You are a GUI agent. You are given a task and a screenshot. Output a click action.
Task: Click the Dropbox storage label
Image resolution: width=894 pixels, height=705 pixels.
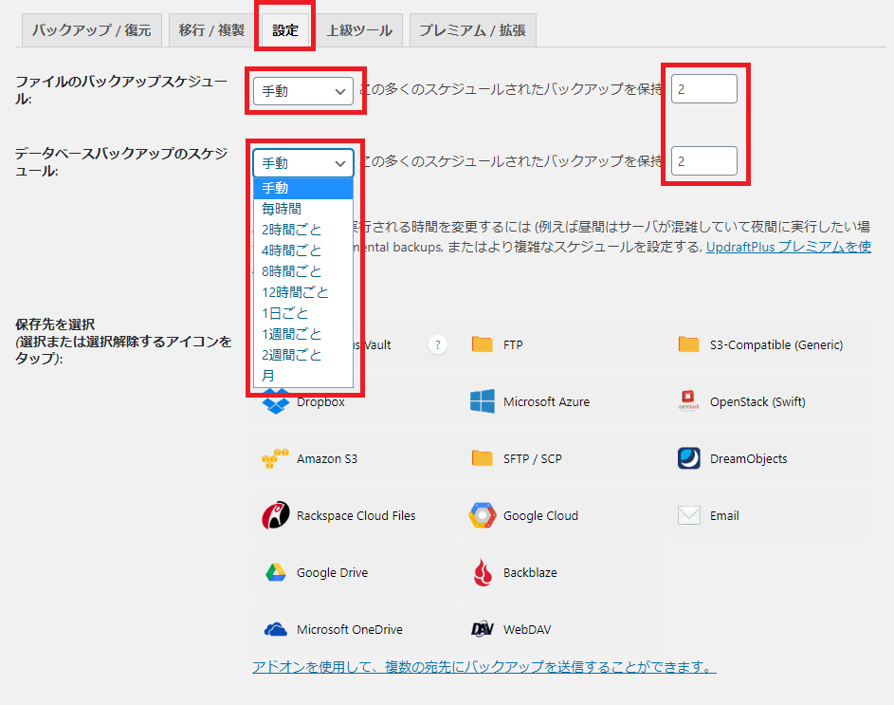321,402
